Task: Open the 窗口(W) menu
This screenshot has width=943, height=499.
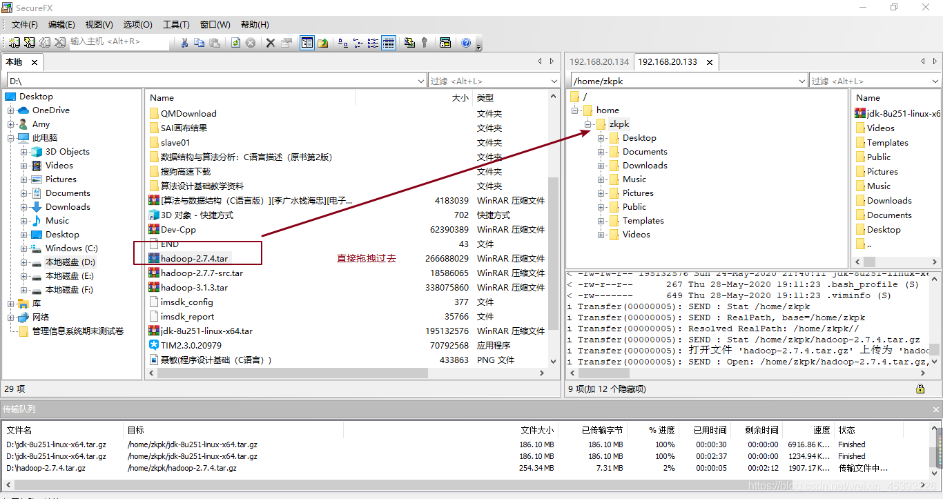Action: (215, 24)
